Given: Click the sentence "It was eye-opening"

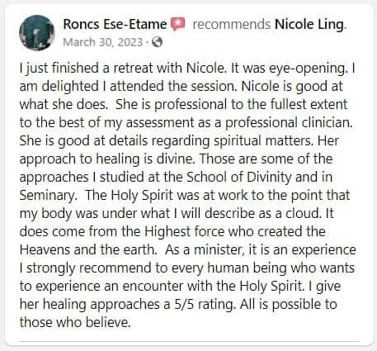Looking at the screenshot, I should 288,69.
